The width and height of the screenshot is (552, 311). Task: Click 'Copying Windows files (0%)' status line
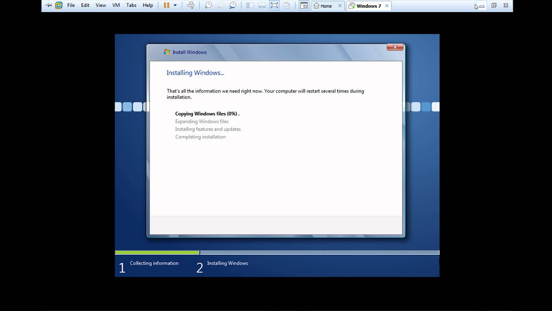click(207, 114)
